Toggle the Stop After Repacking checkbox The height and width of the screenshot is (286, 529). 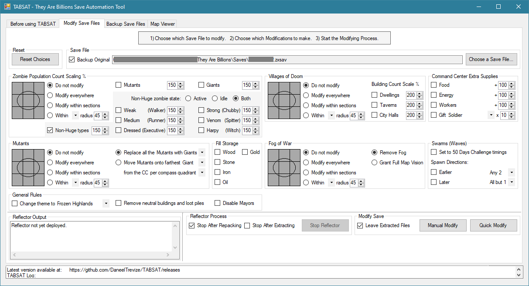pos(215,225)
